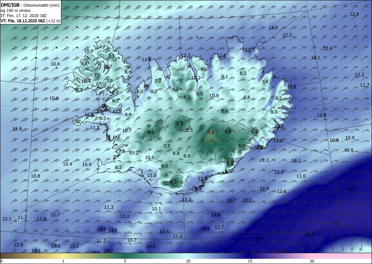This screenshot has height=264, width=372.
Task: Click the 13.4 value on the map
Action: (164, 232)
